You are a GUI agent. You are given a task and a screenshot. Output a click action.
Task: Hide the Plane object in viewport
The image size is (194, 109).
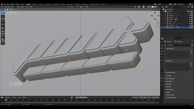pyautogui.click(x=190, y=21)
